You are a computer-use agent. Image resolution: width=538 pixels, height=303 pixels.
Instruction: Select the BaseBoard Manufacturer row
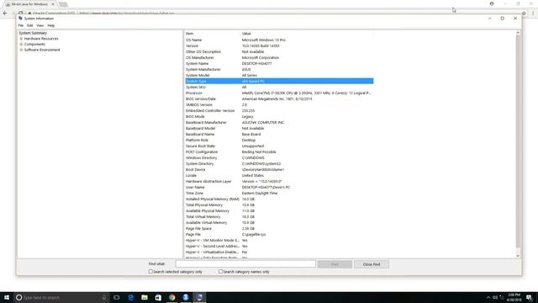tap(279, 122)
